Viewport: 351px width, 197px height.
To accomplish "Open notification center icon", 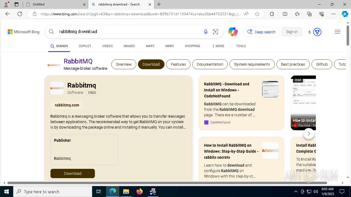I will (x=342, y=192).
